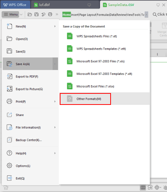Choose Microsoft Excel 97-2003 Files (*.xls)
Image resolution: width=167 pixels, height=192 pixels.
105,61
